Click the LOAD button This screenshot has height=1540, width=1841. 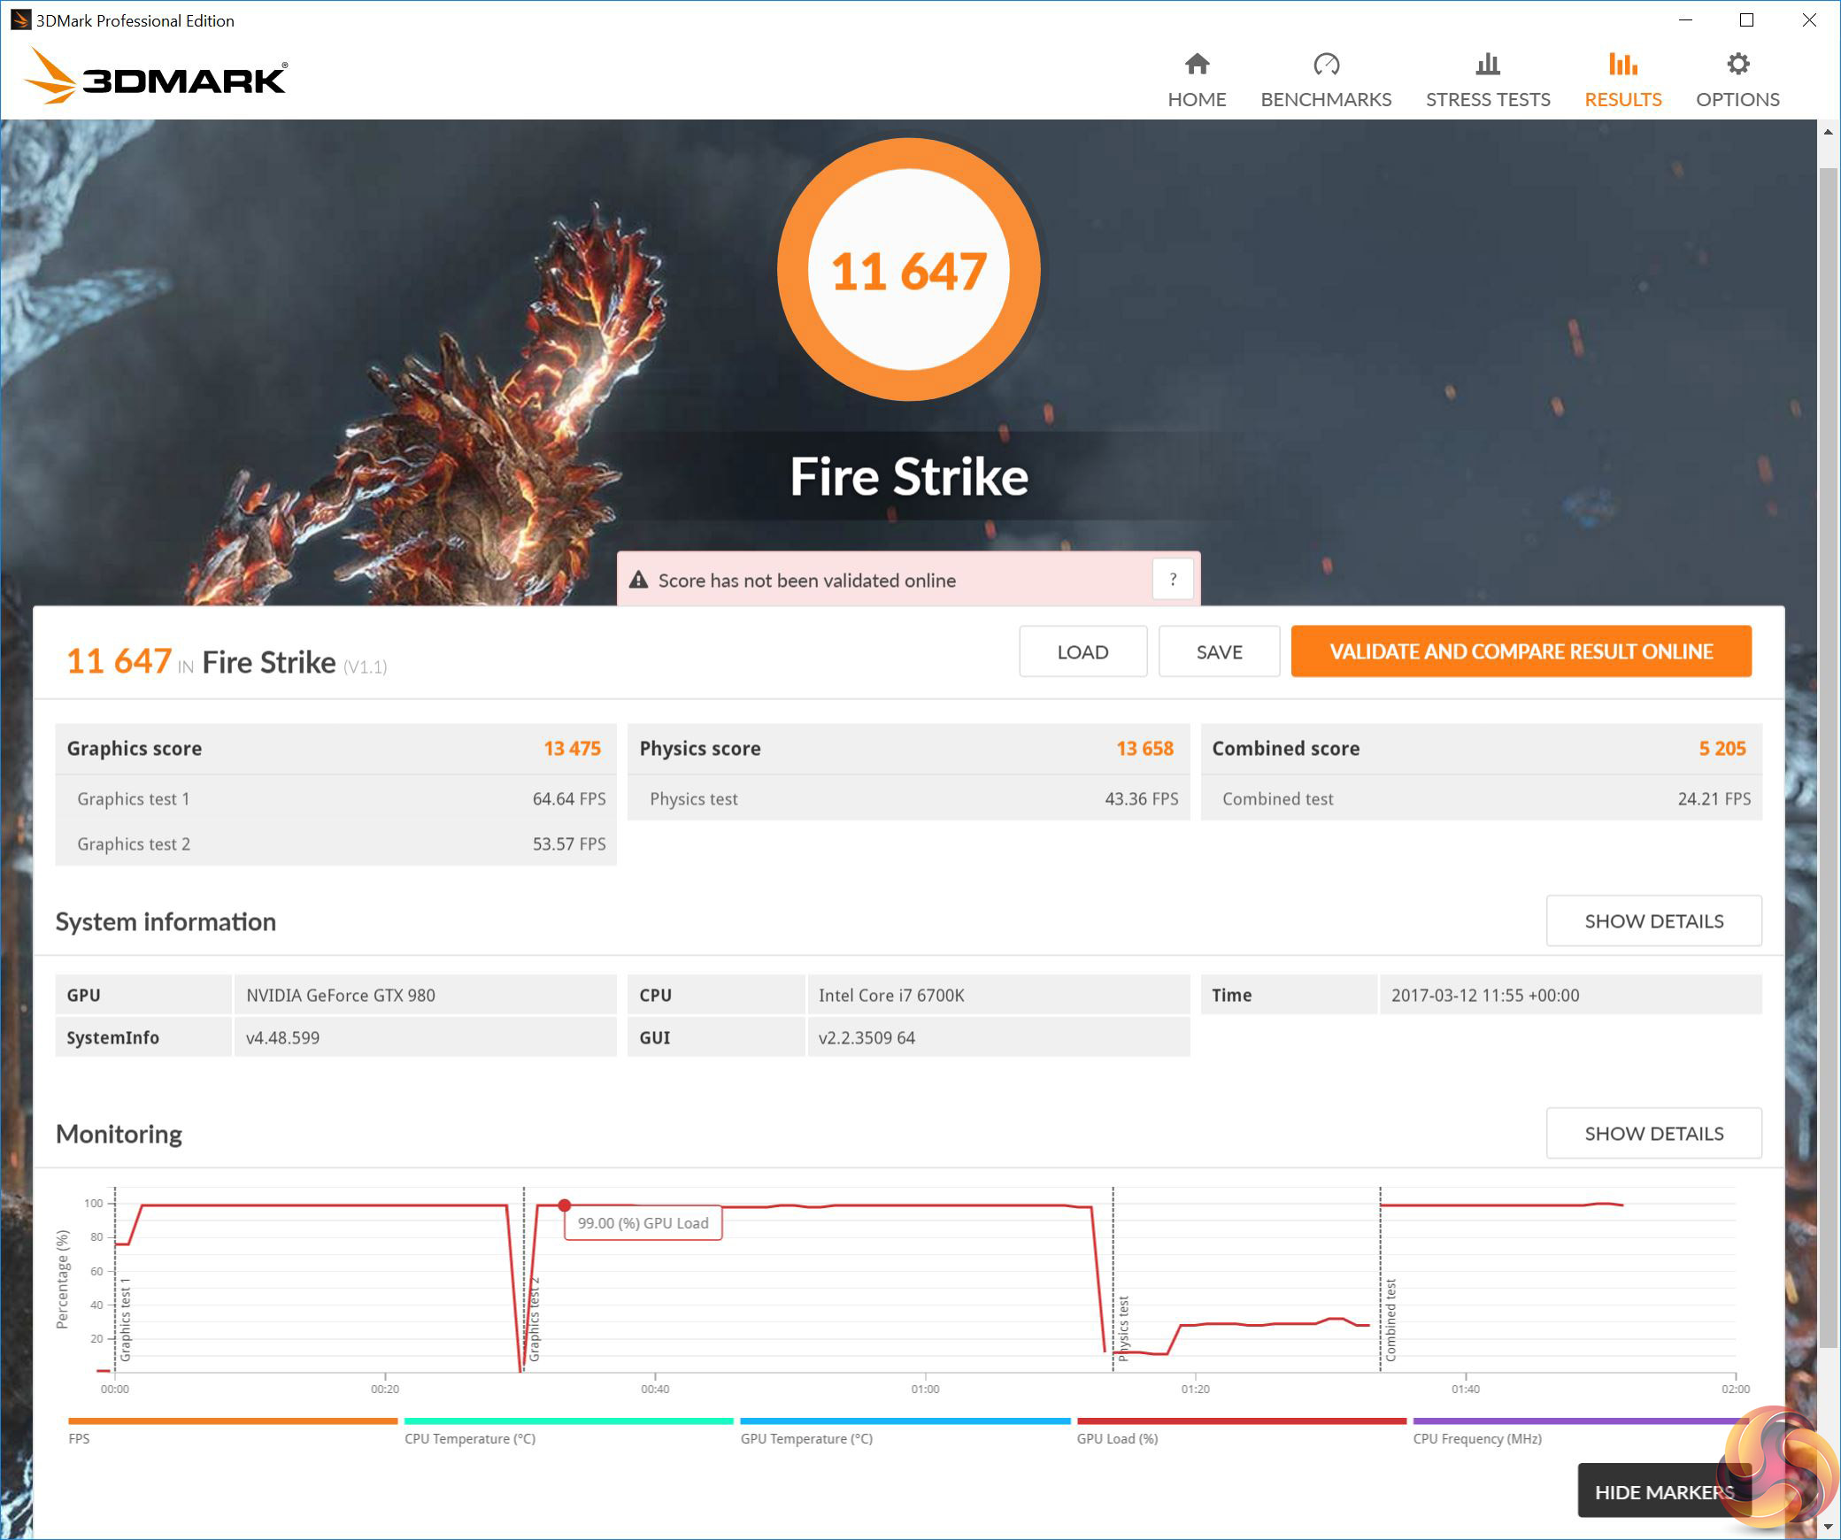pos(1082,652)
